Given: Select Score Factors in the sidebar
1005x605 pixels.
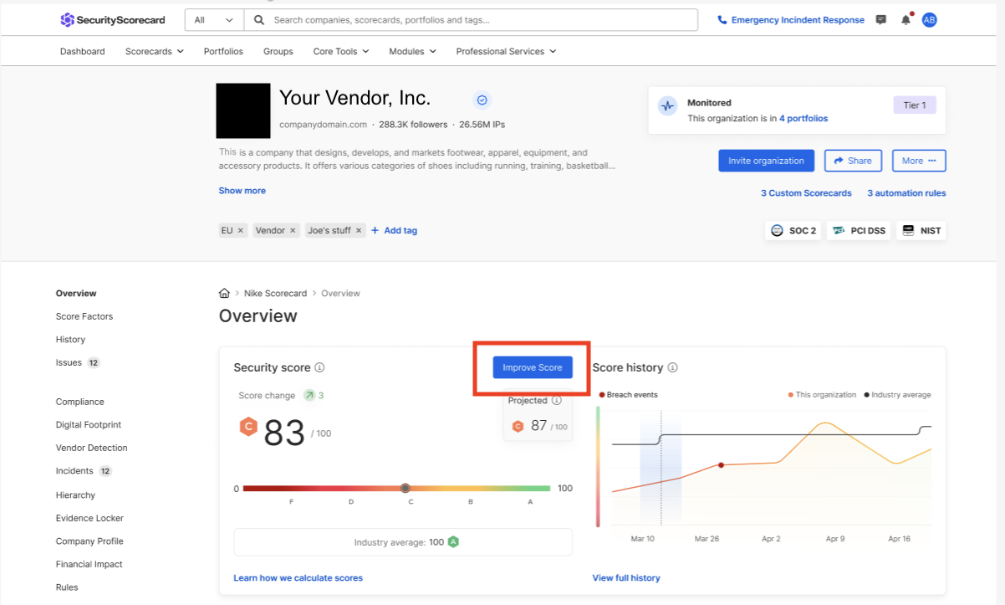Looking at the screenshot, I should (84, 316).
